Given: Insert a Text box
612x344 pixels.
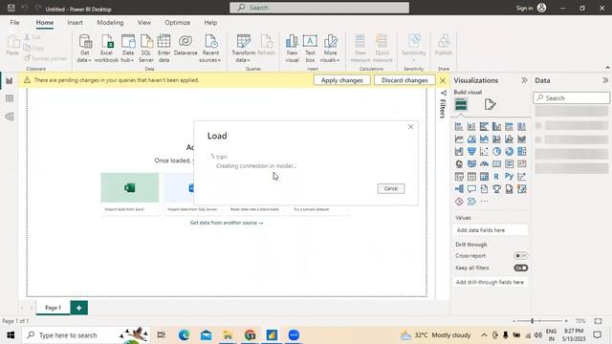Looking at the screenshot, I should coord(310,49).
